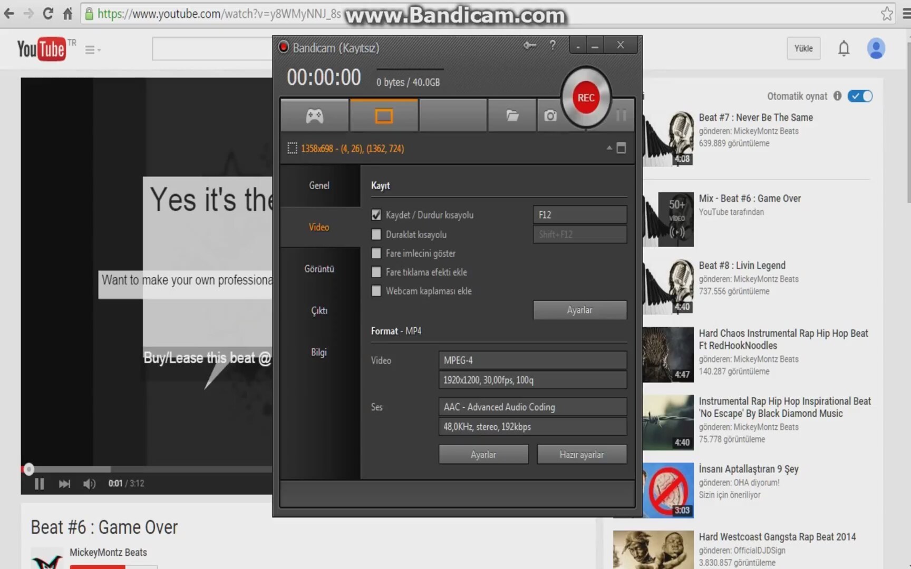
Task: Click the video progress bar scrubber
Action: click(x=28, y=469)
